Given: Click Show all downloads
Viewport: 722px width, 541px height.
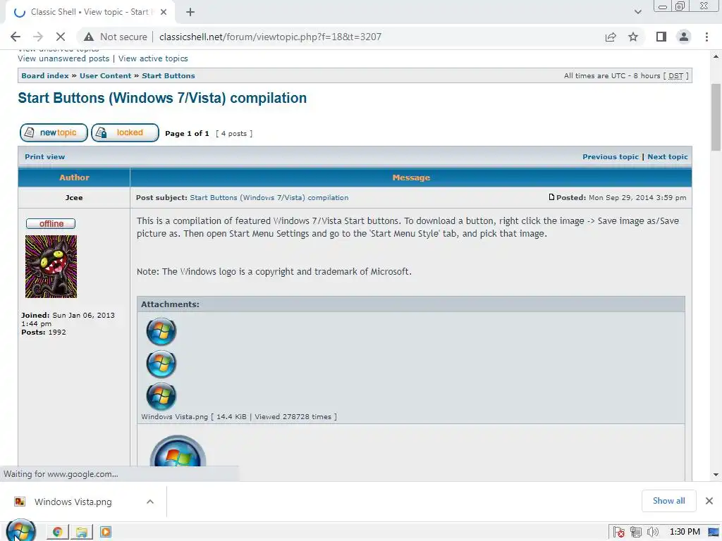Looking at the screenshot, I should (x=668, y=501).
